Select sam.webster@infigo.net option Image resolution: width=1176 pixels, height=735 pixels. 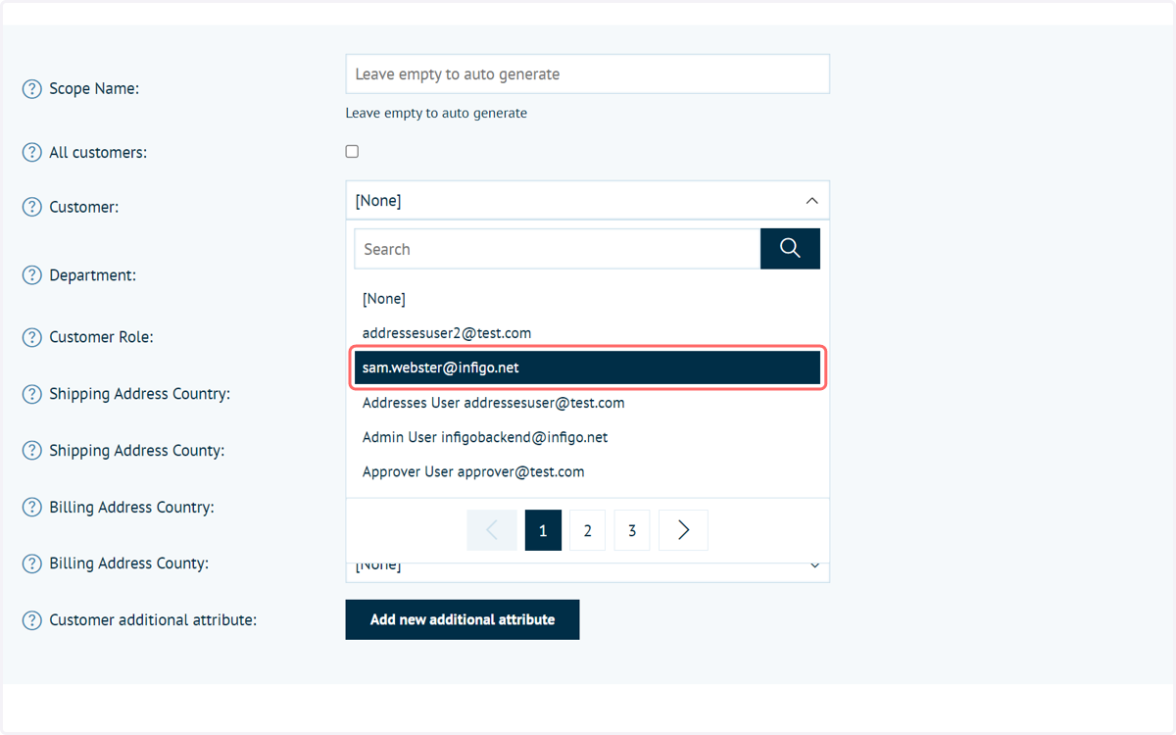[587, 367]
